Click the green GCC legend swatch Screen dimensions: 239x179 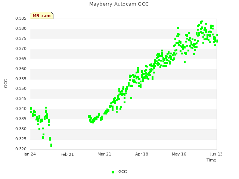point(113,172)
